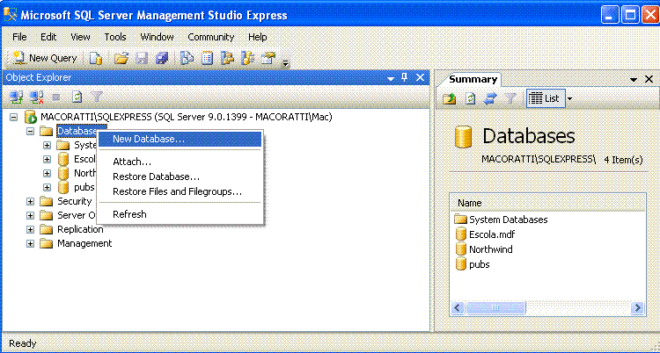The image size is (660, 353).
Task: Click the Template Explorer toolbar icon
Action: click(247, 59)
